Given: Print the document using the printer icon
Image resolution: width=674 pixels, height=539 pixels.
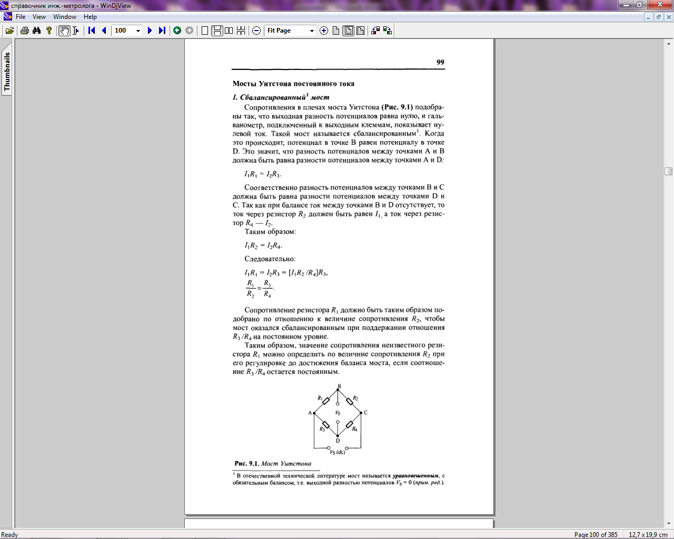Looking at the screenshot, I should pyautogui.click(x=24, y=31).
